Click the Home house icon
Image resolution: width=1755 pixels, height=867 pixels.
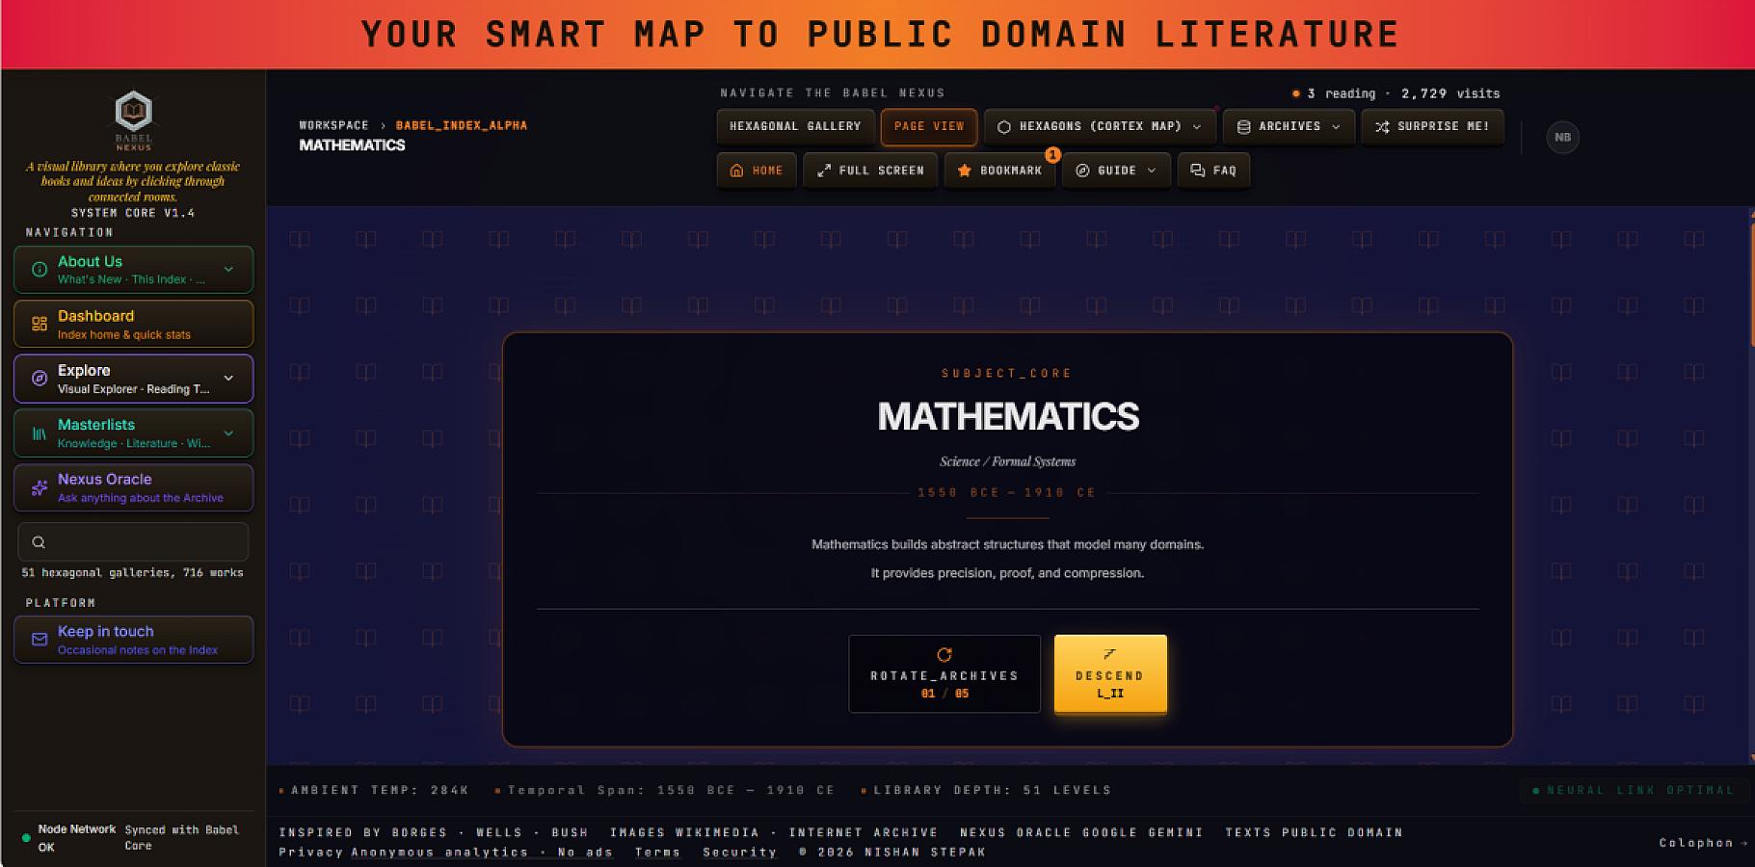click(737, 171)
